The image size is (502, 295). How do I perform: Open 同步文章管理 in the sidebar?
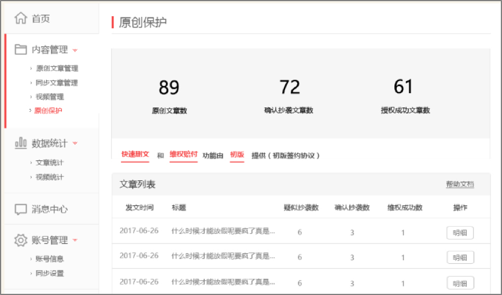pyautogui.click(x=57, y=83)
